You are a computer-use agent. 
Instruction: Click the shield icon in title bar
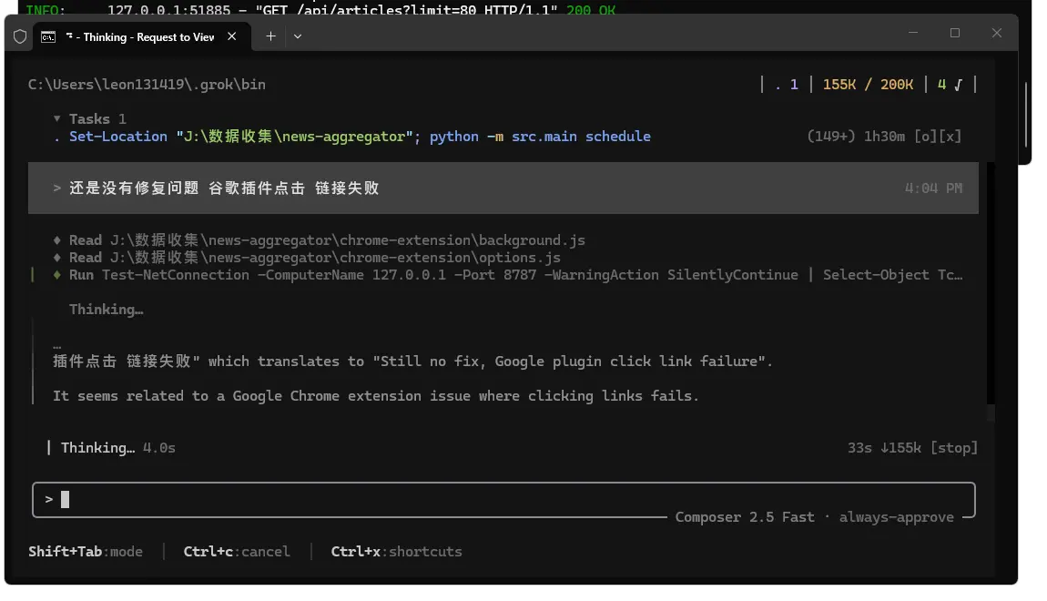20,36
